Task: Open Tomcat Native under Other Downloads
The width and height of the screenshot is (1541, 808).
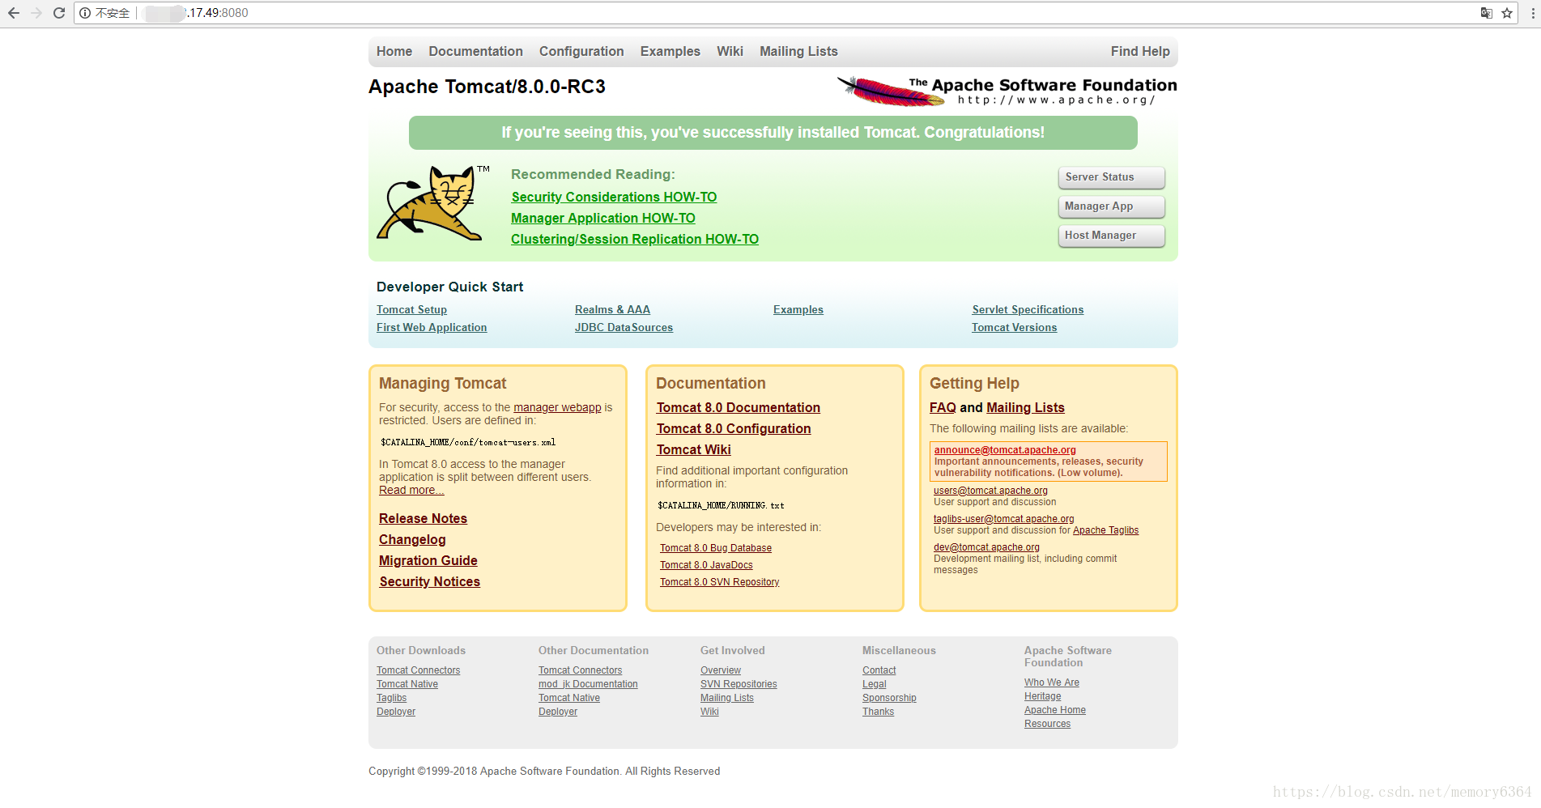Action: point(407,685)
